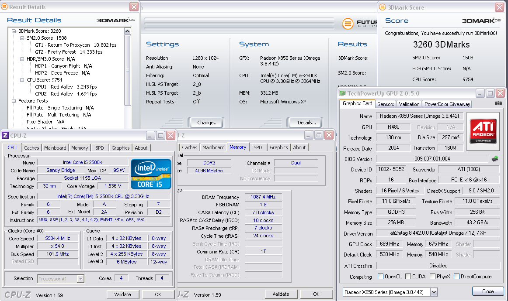Click the Driver Version field in GPU-Z

(438, 233)
